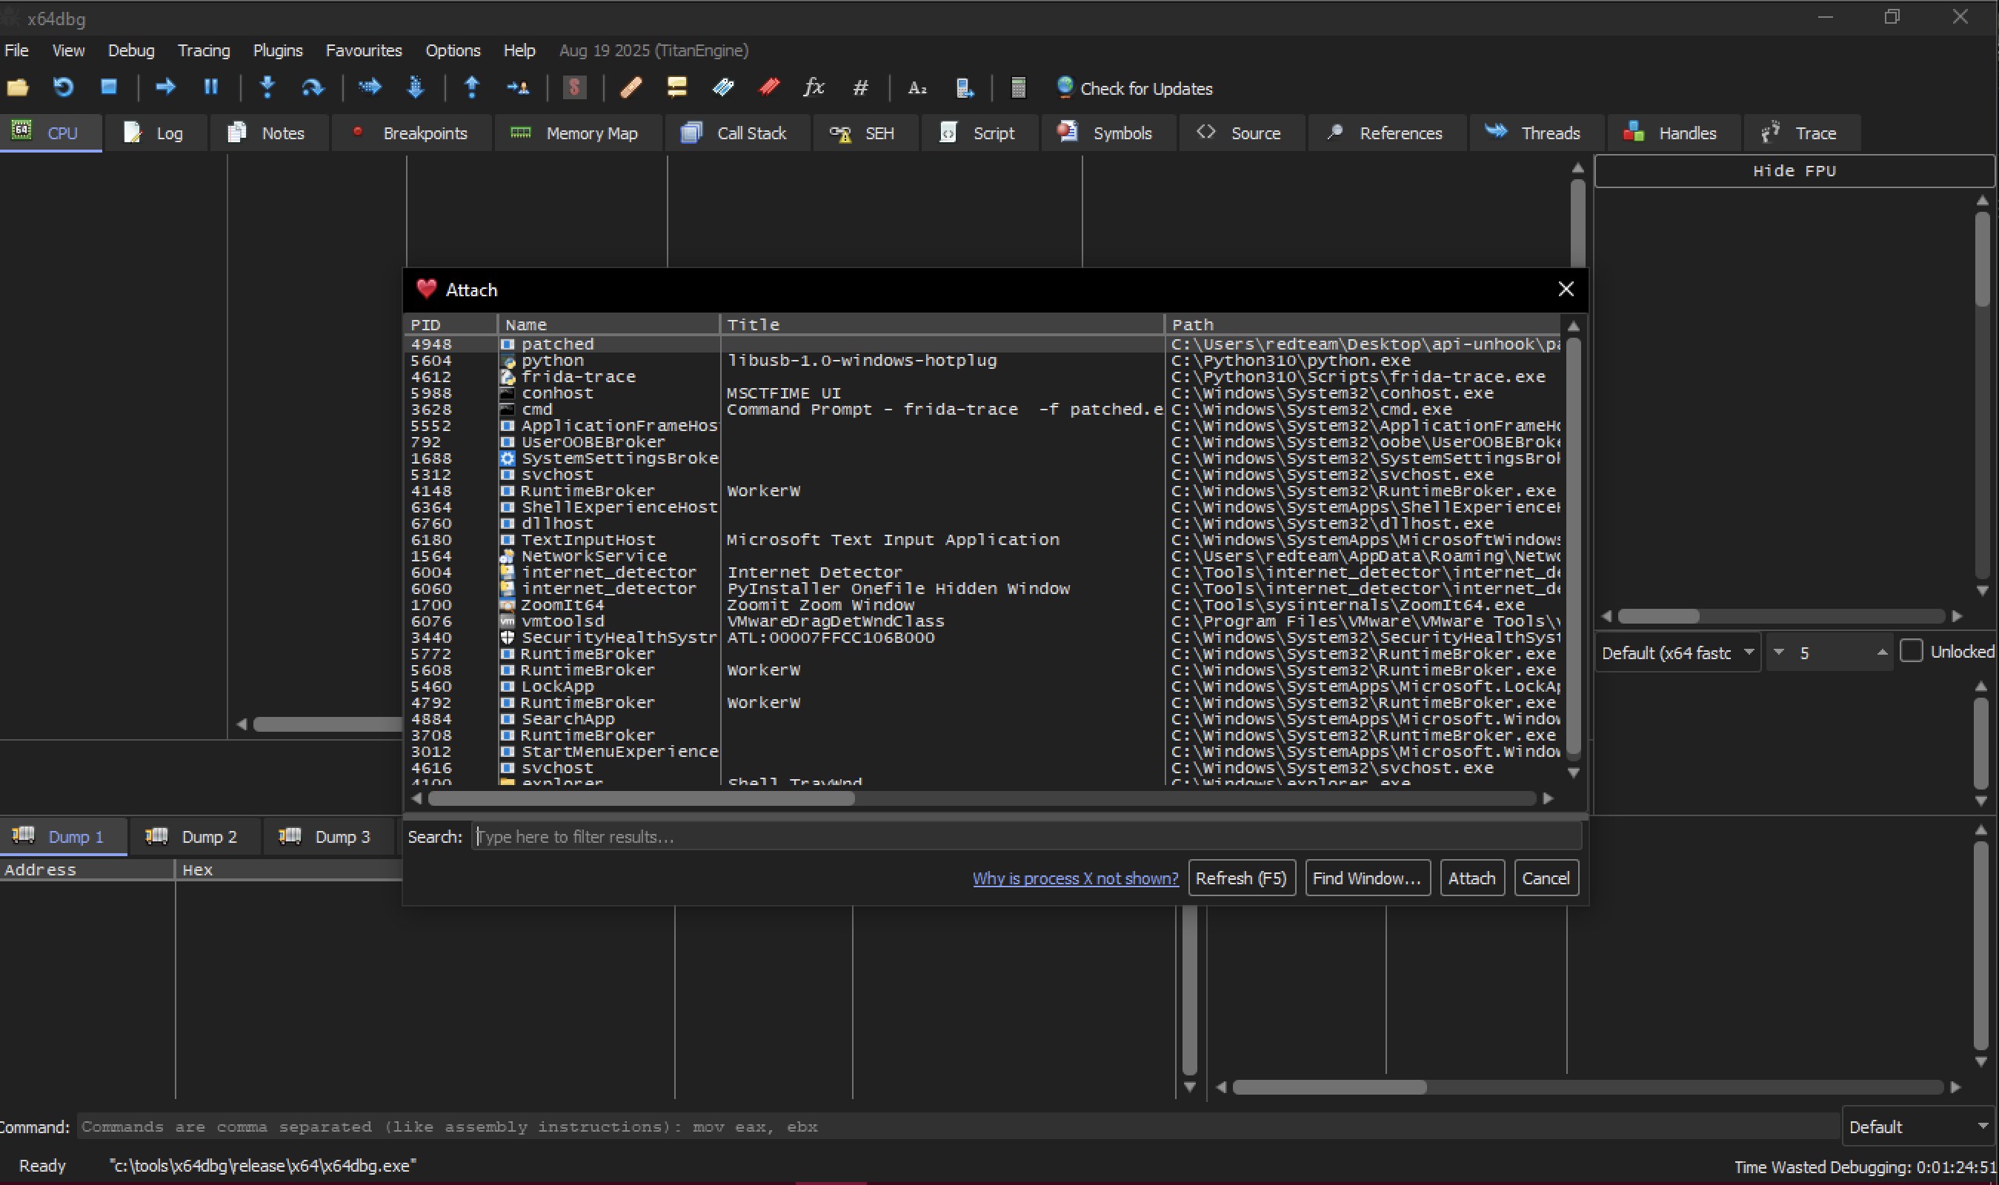Screen dimensions: 1999x1185
Task: Open Patches via the bandage icon
Action: pyautogui.click(x=631, y=88)
